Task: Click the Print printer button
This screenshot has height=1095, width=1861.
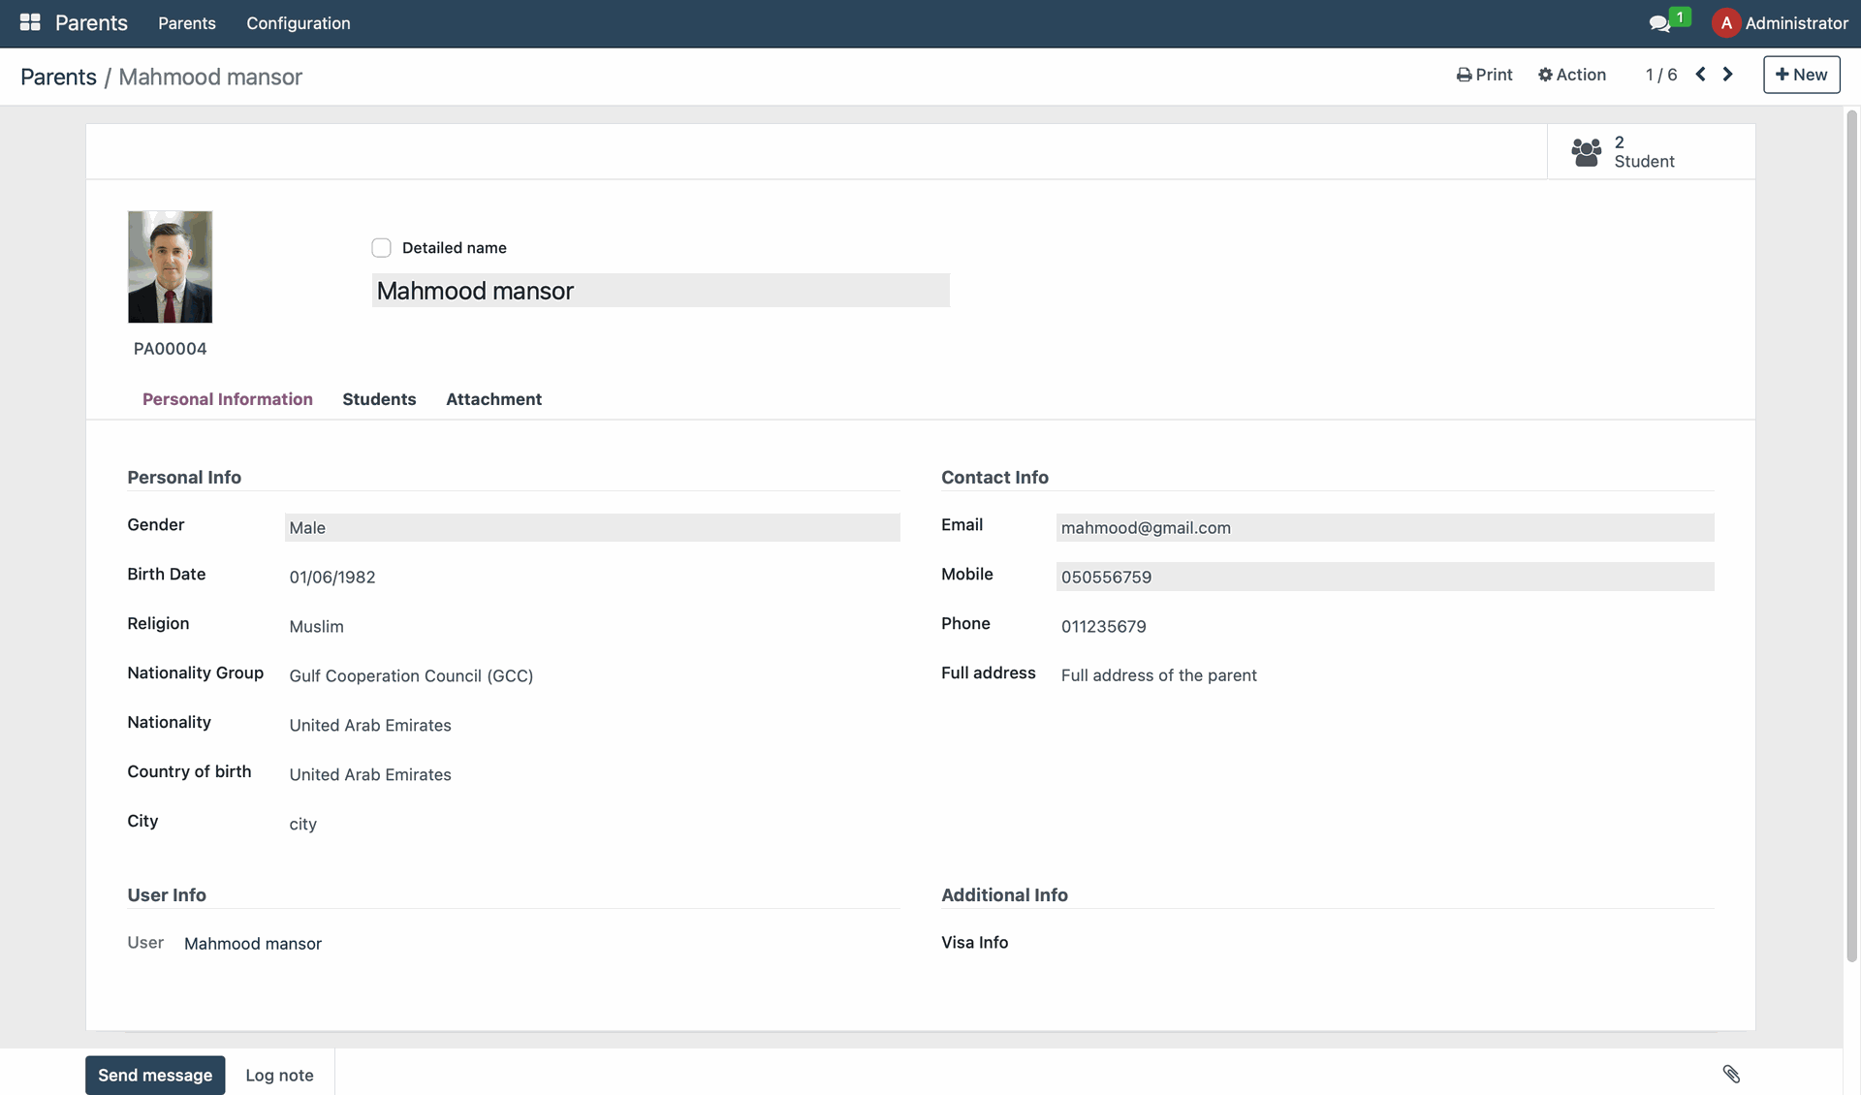Action: tap(1484, 75)
